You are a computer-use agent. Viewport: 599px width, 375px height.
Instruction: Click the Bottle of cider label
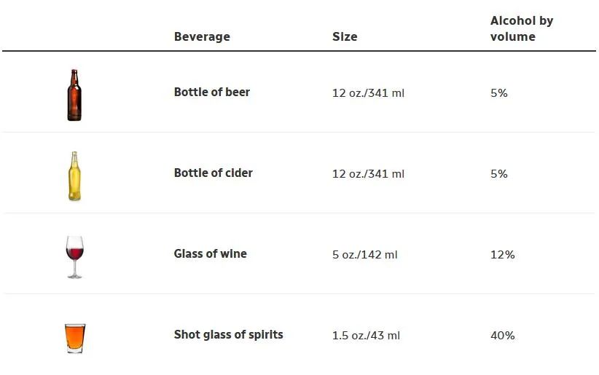(x=214, y=173)
